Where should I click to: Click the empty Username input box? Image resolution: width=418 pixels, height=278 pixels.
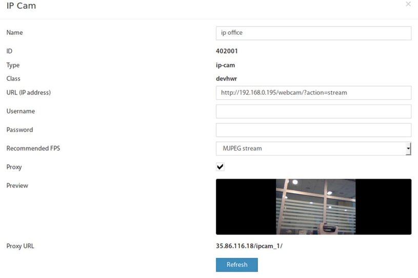tap(313, 111)
